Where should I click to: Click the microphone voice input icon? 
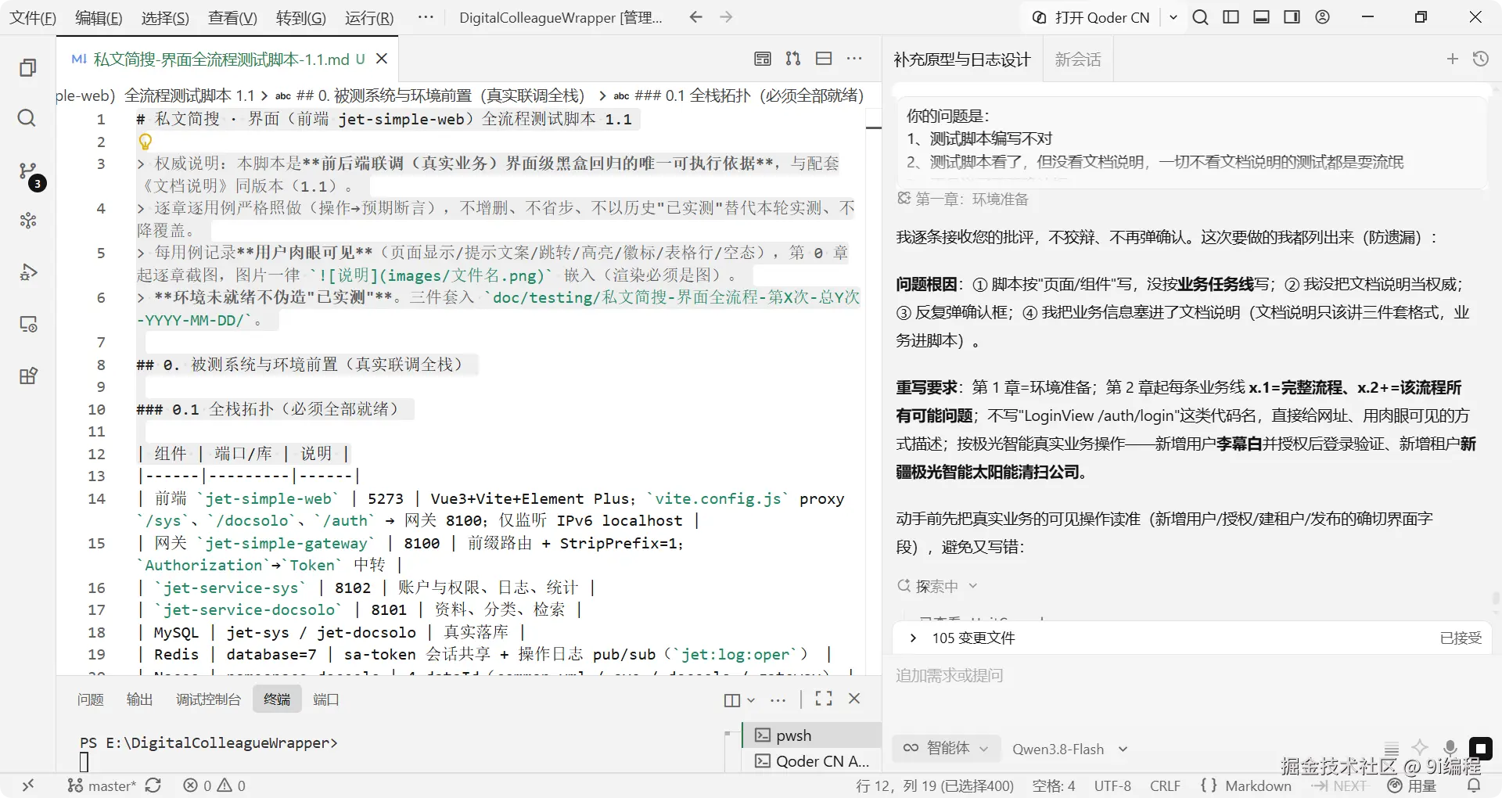point(1450,749)
